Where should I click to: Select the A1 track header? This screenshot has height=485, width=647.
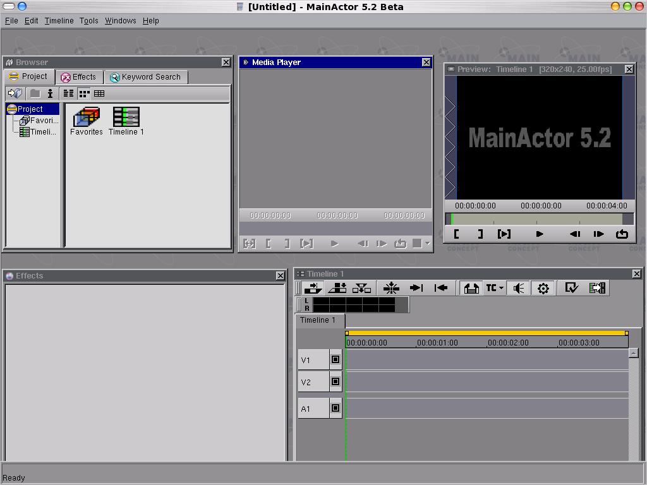point(313,409)
